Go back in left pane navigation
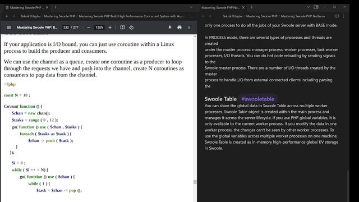 pos(7,16)
